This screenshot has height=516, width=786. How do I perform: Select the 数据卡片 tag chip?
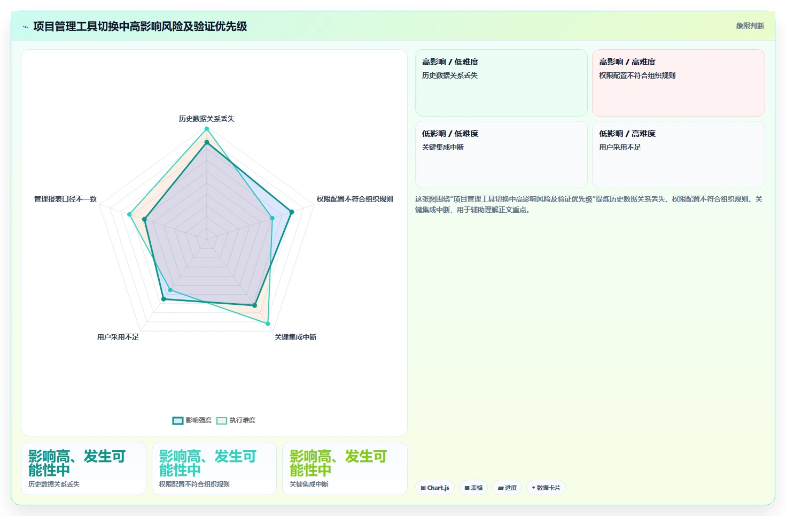coord(546,488)
